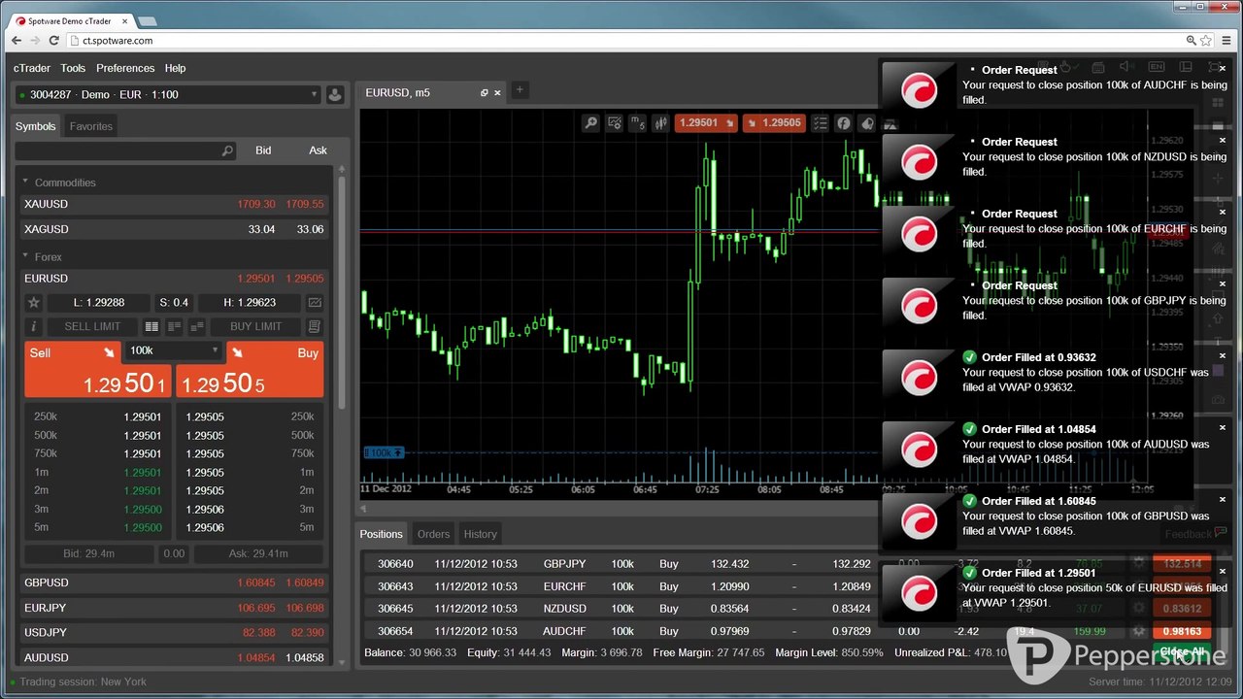Go back in the browser
This screenshot has height=699, width=1243.
click(16, 41)
